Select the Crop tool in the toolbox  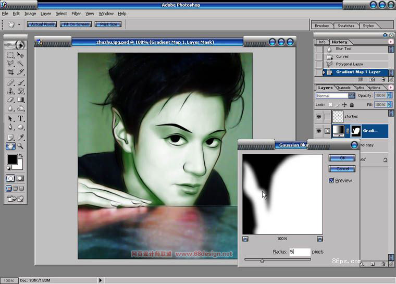click(x=10, y=72)
